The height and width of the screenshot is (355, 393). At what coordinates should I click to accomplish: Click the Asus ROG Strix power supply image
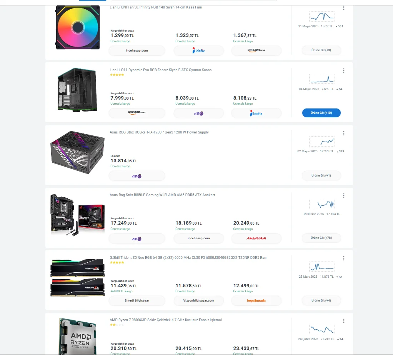[x=77, y=152]
